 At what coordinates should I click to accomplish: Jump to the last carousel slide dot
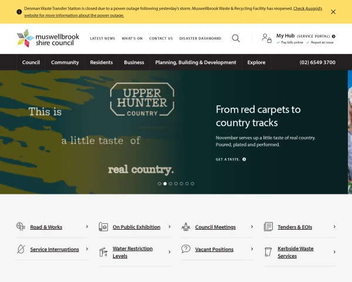(x=192, y=183)
